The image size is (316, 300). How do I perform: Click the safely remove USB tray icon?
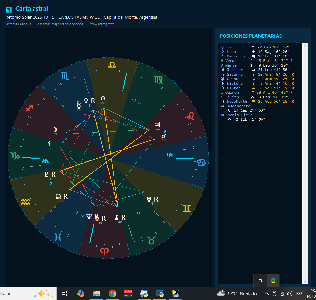coord(260,281)
